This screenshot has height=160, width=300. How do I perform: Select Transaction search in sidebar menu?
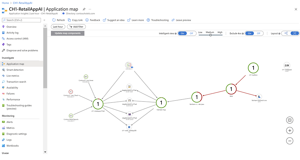[x=17, y=82]
